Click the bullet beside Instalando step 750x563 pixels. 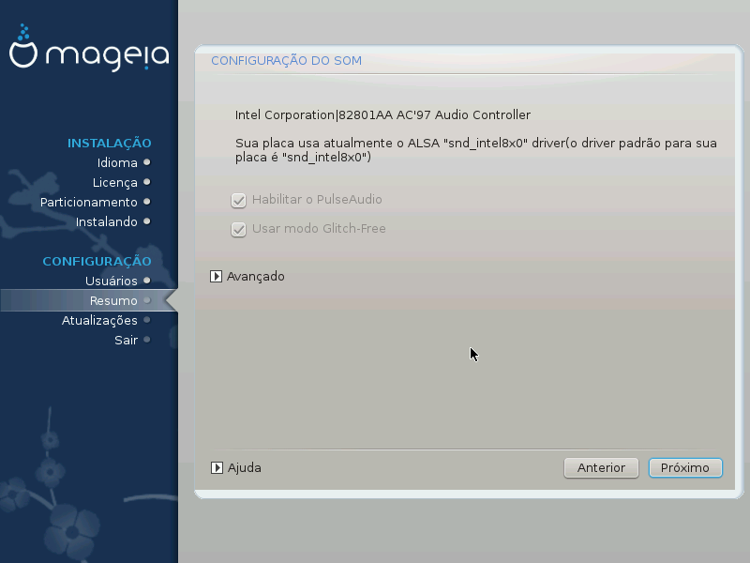(x=147, y=221)
